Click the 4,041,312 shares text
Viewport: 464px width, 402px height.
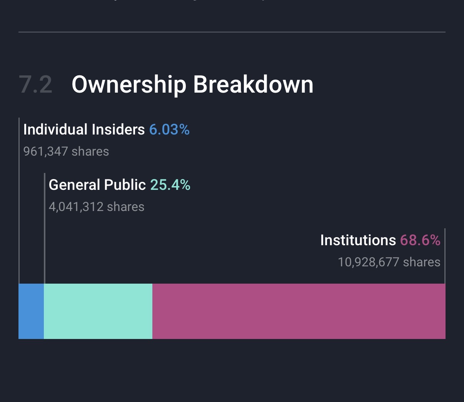click(x=97, y=207)
